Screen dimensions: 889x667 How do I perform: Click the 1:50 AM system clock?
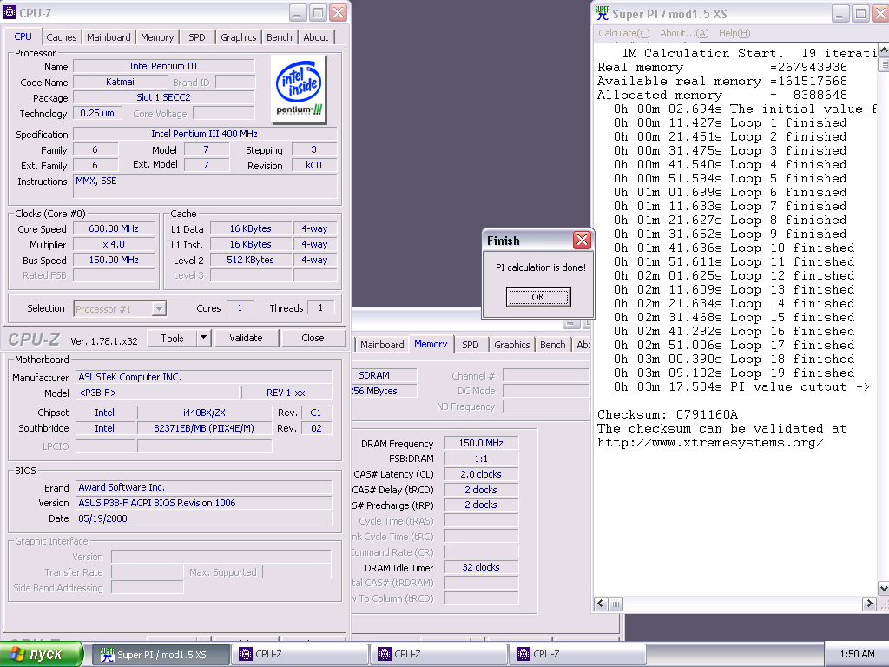857,654
